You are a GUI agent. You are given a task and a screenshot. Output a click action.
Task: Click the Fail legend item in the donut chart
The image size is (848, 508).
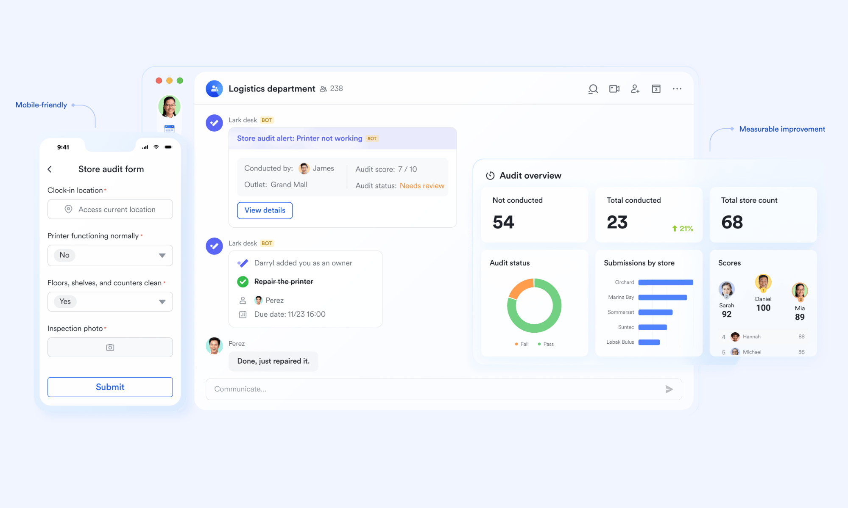(522, 344)
